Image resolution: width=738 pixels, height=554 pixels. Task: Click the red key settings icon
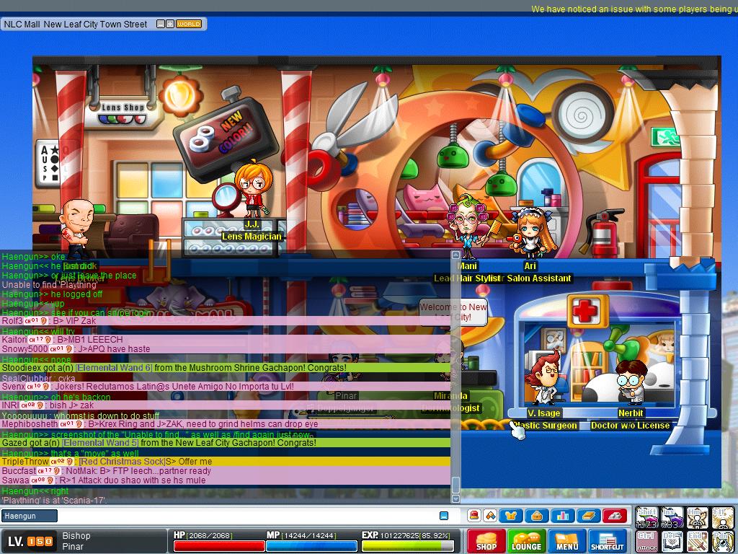point(615,515)
